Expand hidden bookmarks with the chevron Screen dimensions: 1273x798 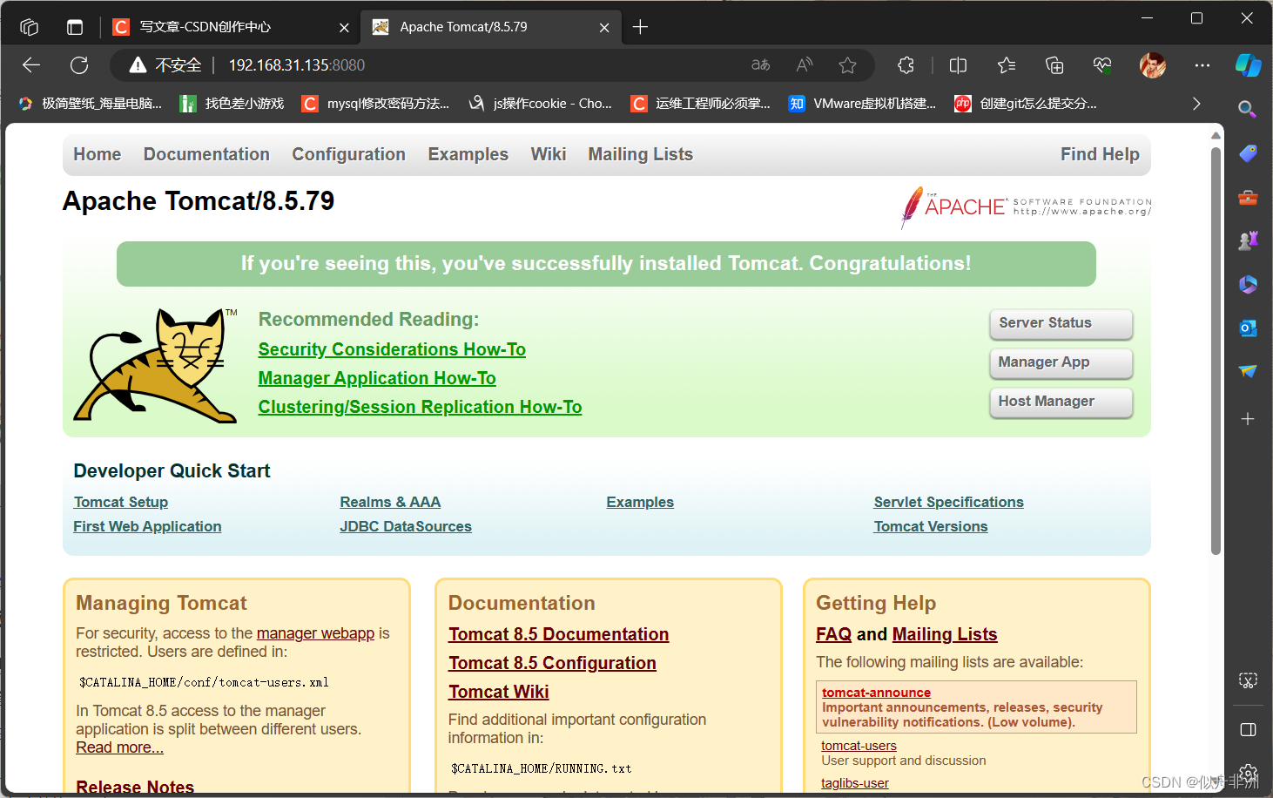pos(1196,103)
